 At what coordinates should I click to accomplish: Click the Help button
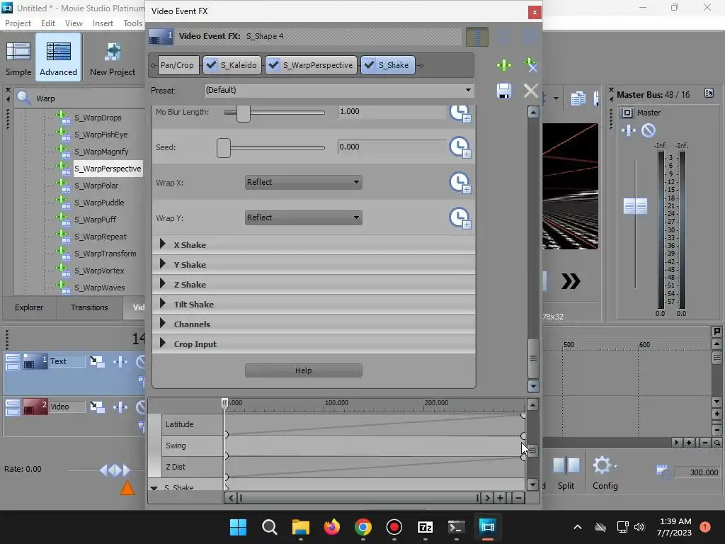tap(303, 370)
